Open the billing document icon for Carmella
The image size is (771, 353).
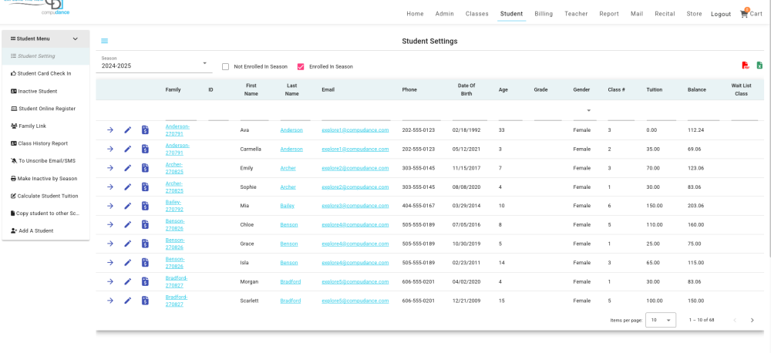click(145, 149)
